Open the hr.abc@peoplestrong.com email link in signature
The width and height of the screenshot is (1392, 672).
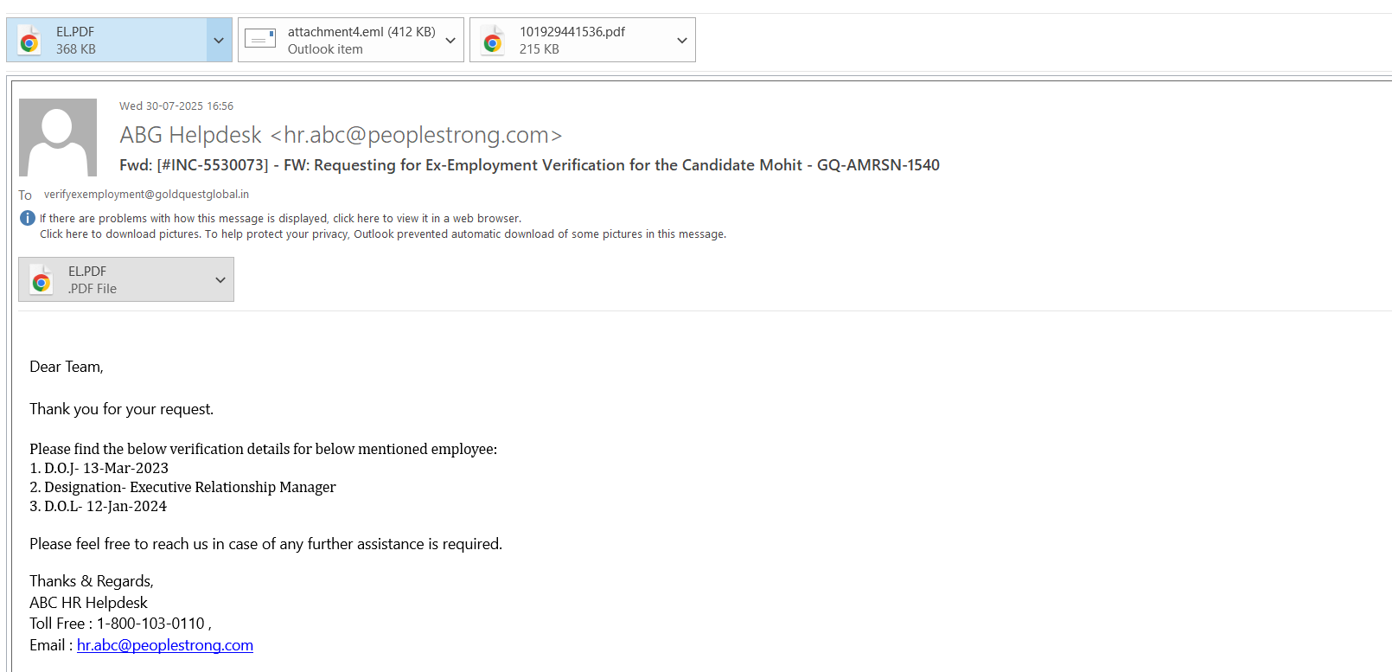(x=165, y=645)
